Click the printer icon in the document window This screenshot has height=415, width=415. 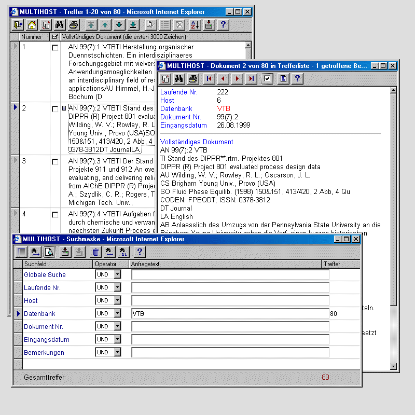(x=193, y=79)
